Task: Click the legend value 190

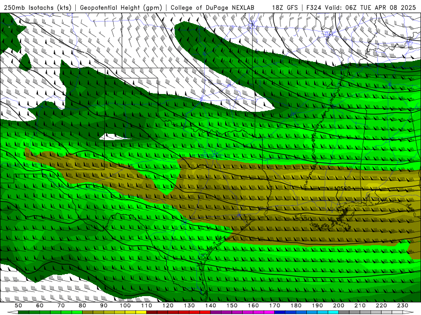Action: pos(317,306)
